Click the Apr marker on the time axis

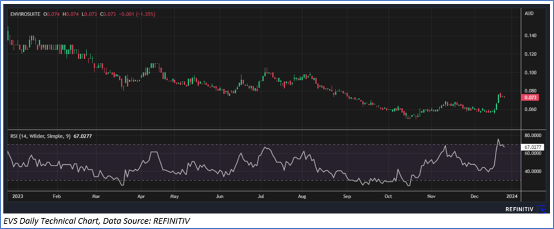[142, 197]
